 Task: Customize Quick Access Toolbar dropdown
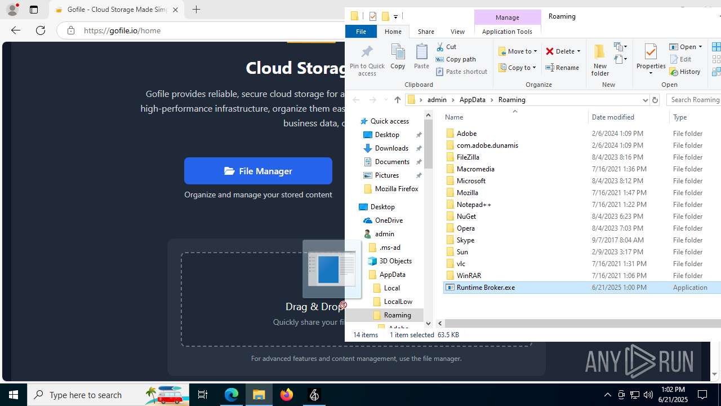click(x=395, y=17)
